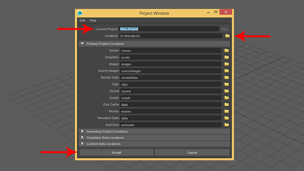304x171 pixels.
Task: Open folder browser for project Location
Action: coord(227,36)
